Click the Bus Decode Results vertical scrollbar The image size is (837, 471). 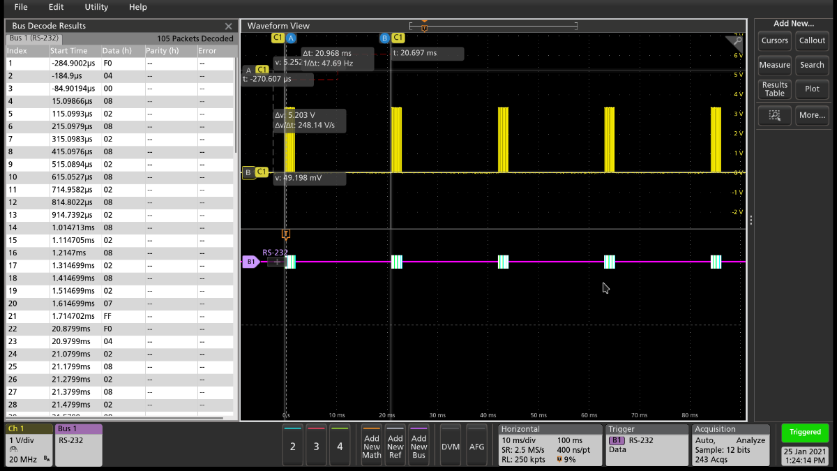[236, 105]
